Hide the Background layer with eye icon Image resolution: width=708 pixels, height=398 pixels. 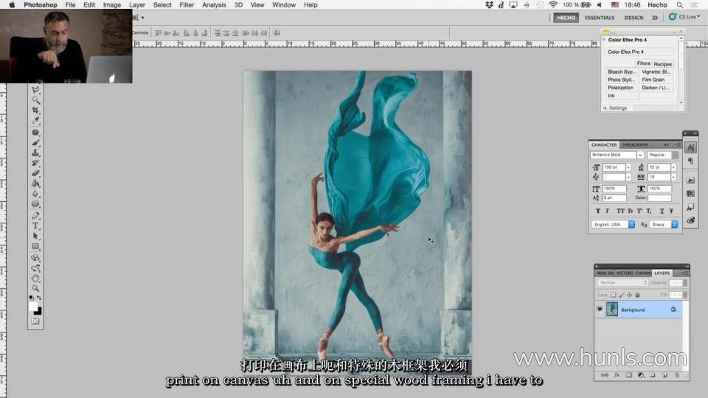600,310
